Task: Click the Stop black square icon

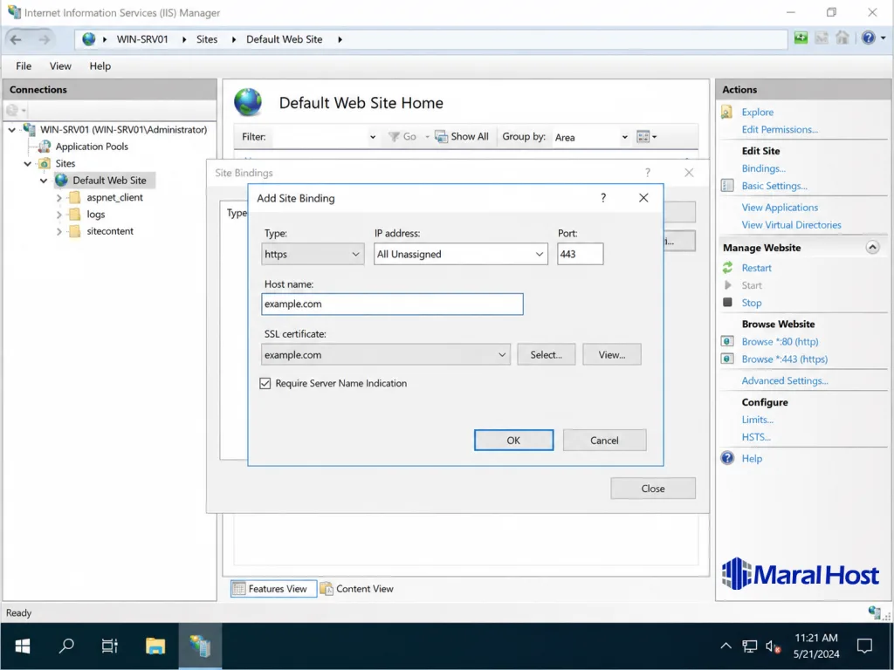Action: pyautogui.click(x=727, y=303)
